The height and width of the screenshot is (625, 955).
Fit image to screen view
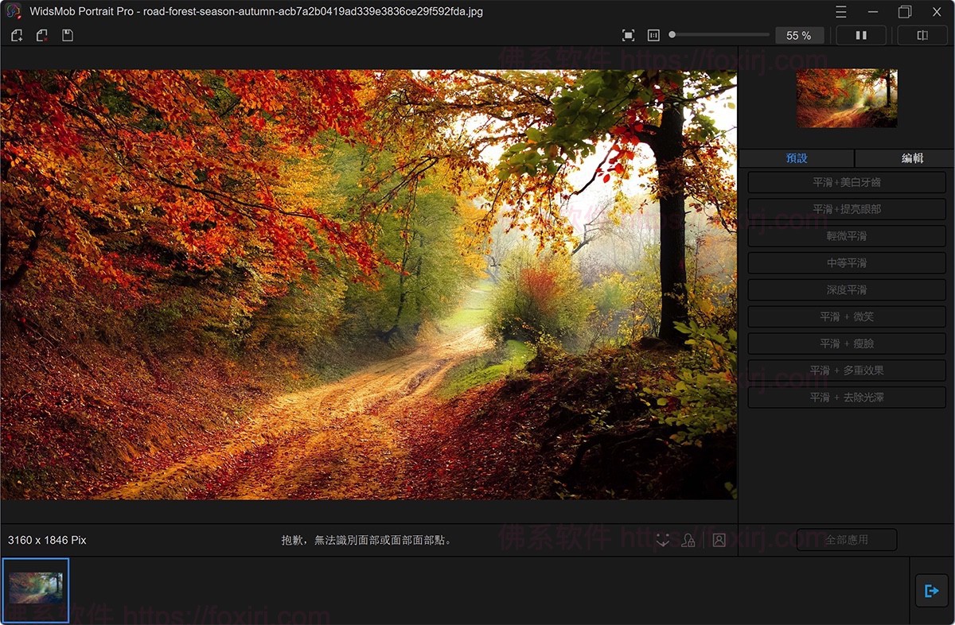pyautogui.click(x=628, y=35)
